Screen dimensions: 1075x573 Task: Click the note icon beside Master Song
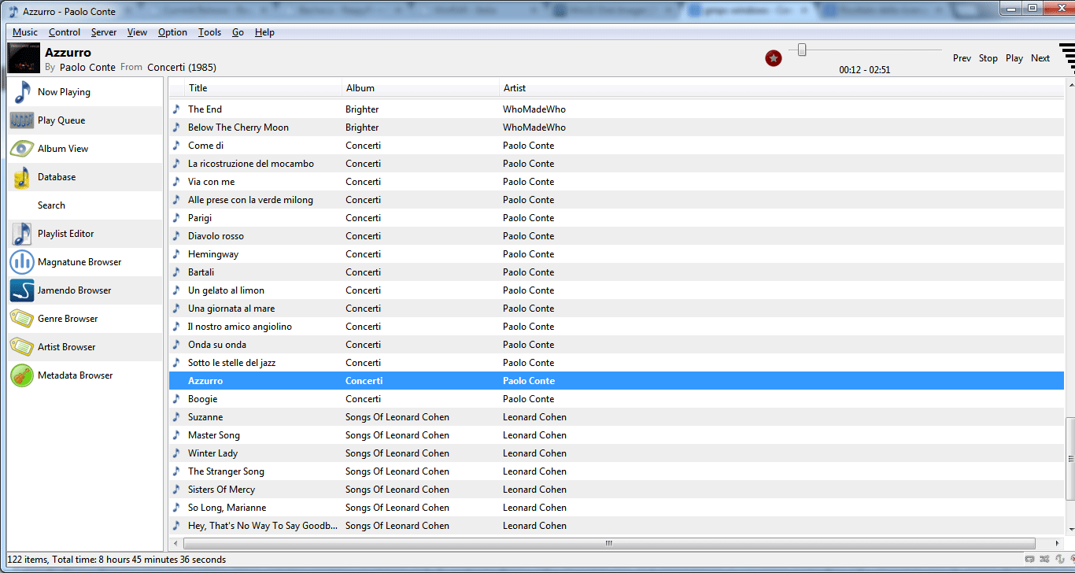pyautogui.click(x=177, y=435)
